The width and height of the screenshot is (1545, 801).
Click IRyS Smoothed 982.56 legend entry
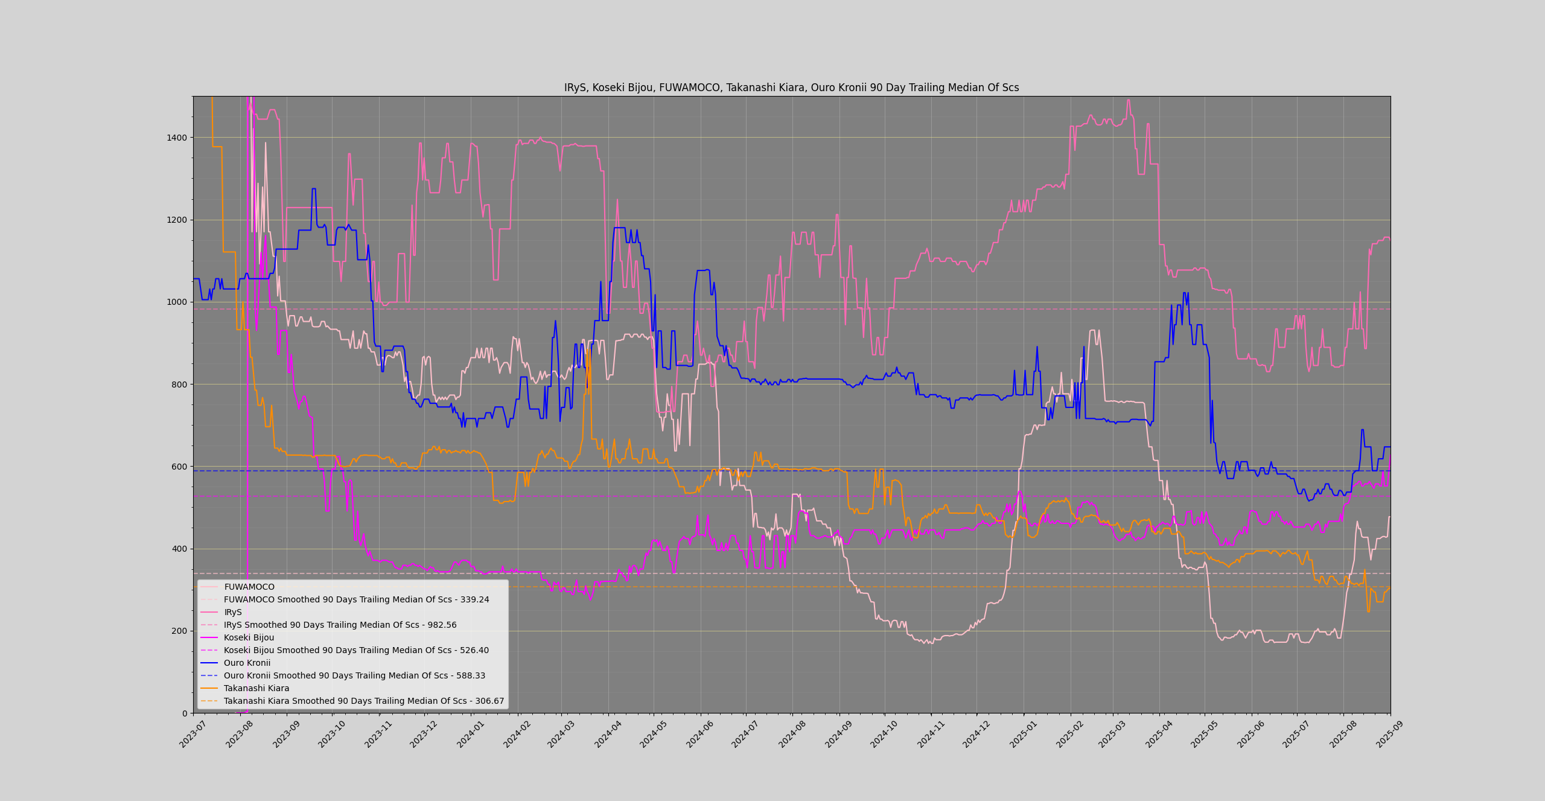[340, 625]
